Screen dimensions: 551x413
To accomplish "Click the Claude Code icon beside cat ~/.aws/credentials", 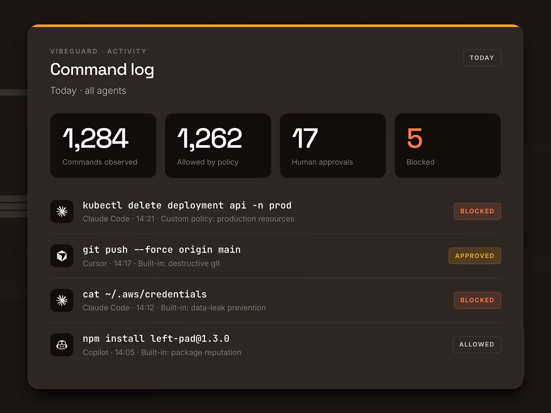I will (x=62, y=300).
